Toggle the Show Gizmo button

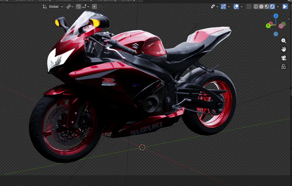[x=223, y=7]
